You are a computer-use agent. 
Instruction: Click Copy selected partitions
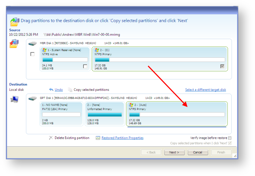pos(91,89)
